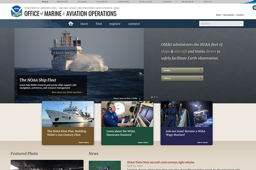Click the Department of Commerce seal icon
Viewport: 256px width, 170px height.
tap(254, 8)
